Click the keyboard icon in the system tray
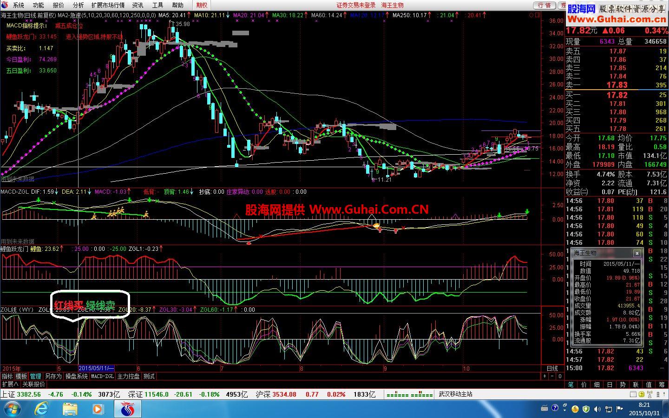Viewport: 669px width, 418px height. tap(544, 409)
